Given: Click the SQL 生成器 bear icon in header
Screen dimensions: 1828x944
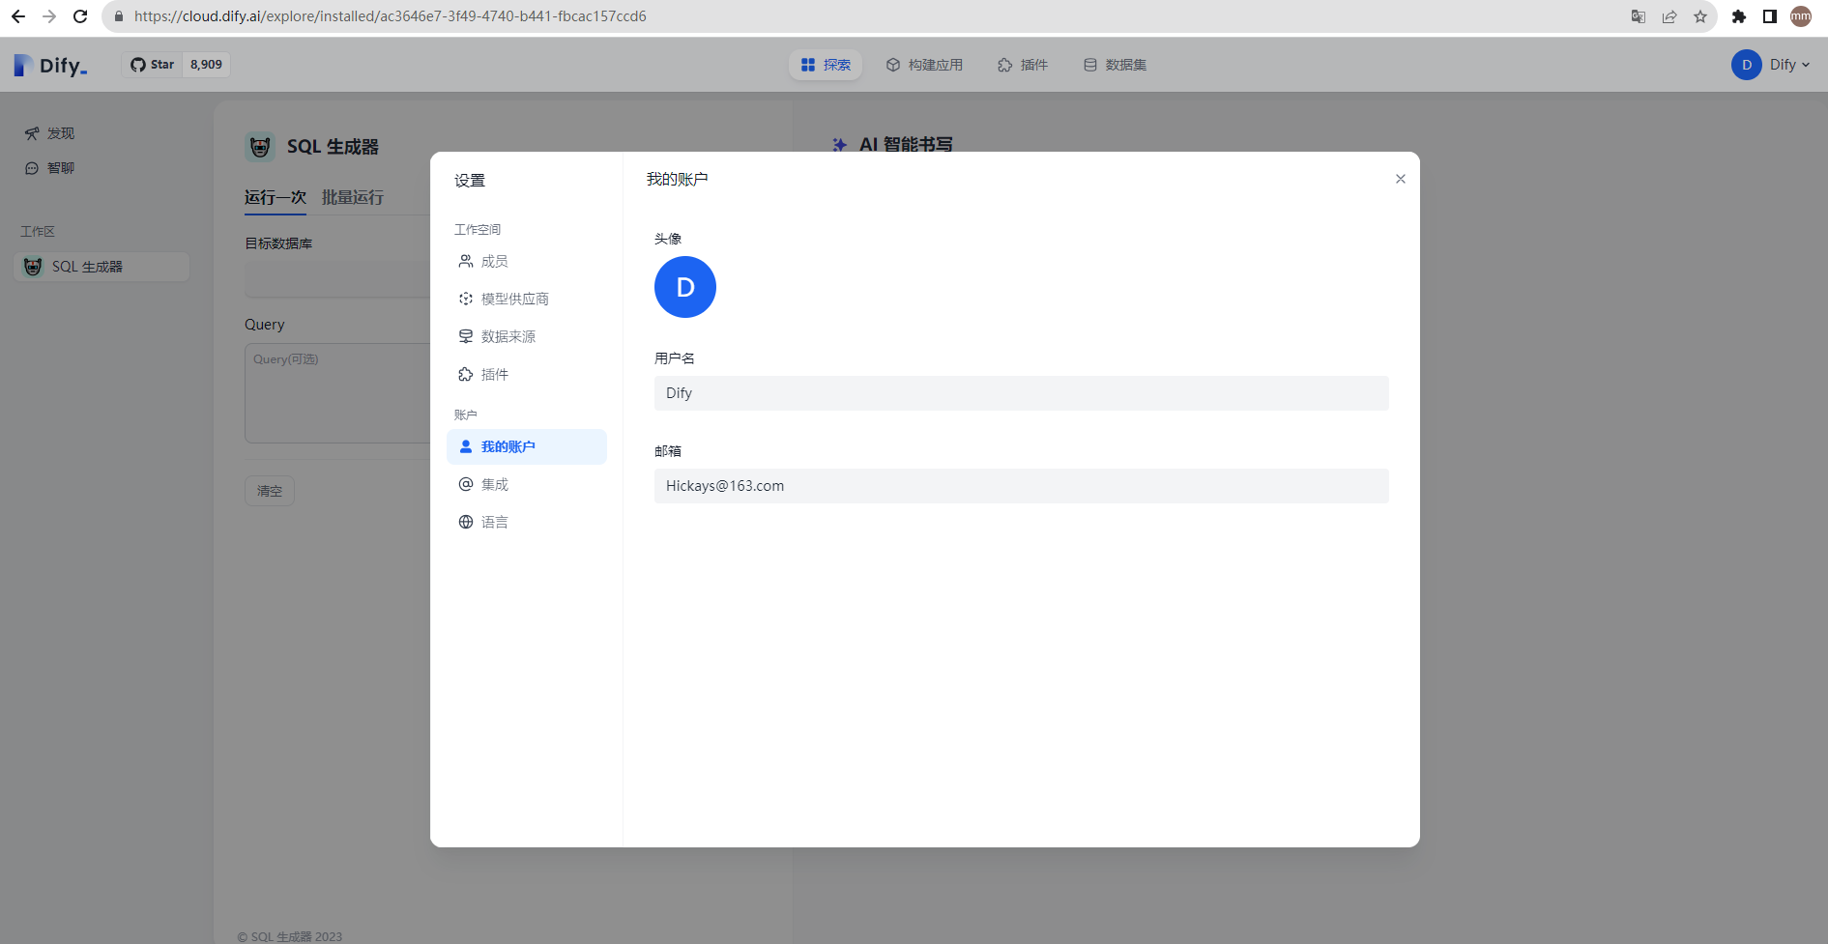Looking at the screenshot, I should pos(260,147).
